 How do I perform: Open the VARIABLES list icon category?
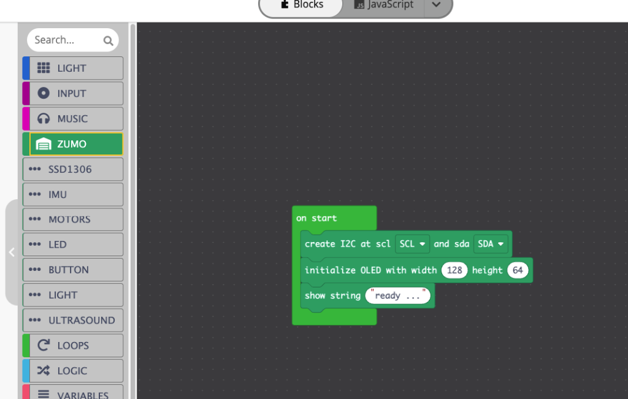(x=44, y=395)
